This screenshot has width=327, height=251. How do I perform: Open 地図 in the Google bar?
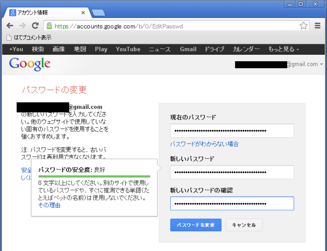point(80,49)
